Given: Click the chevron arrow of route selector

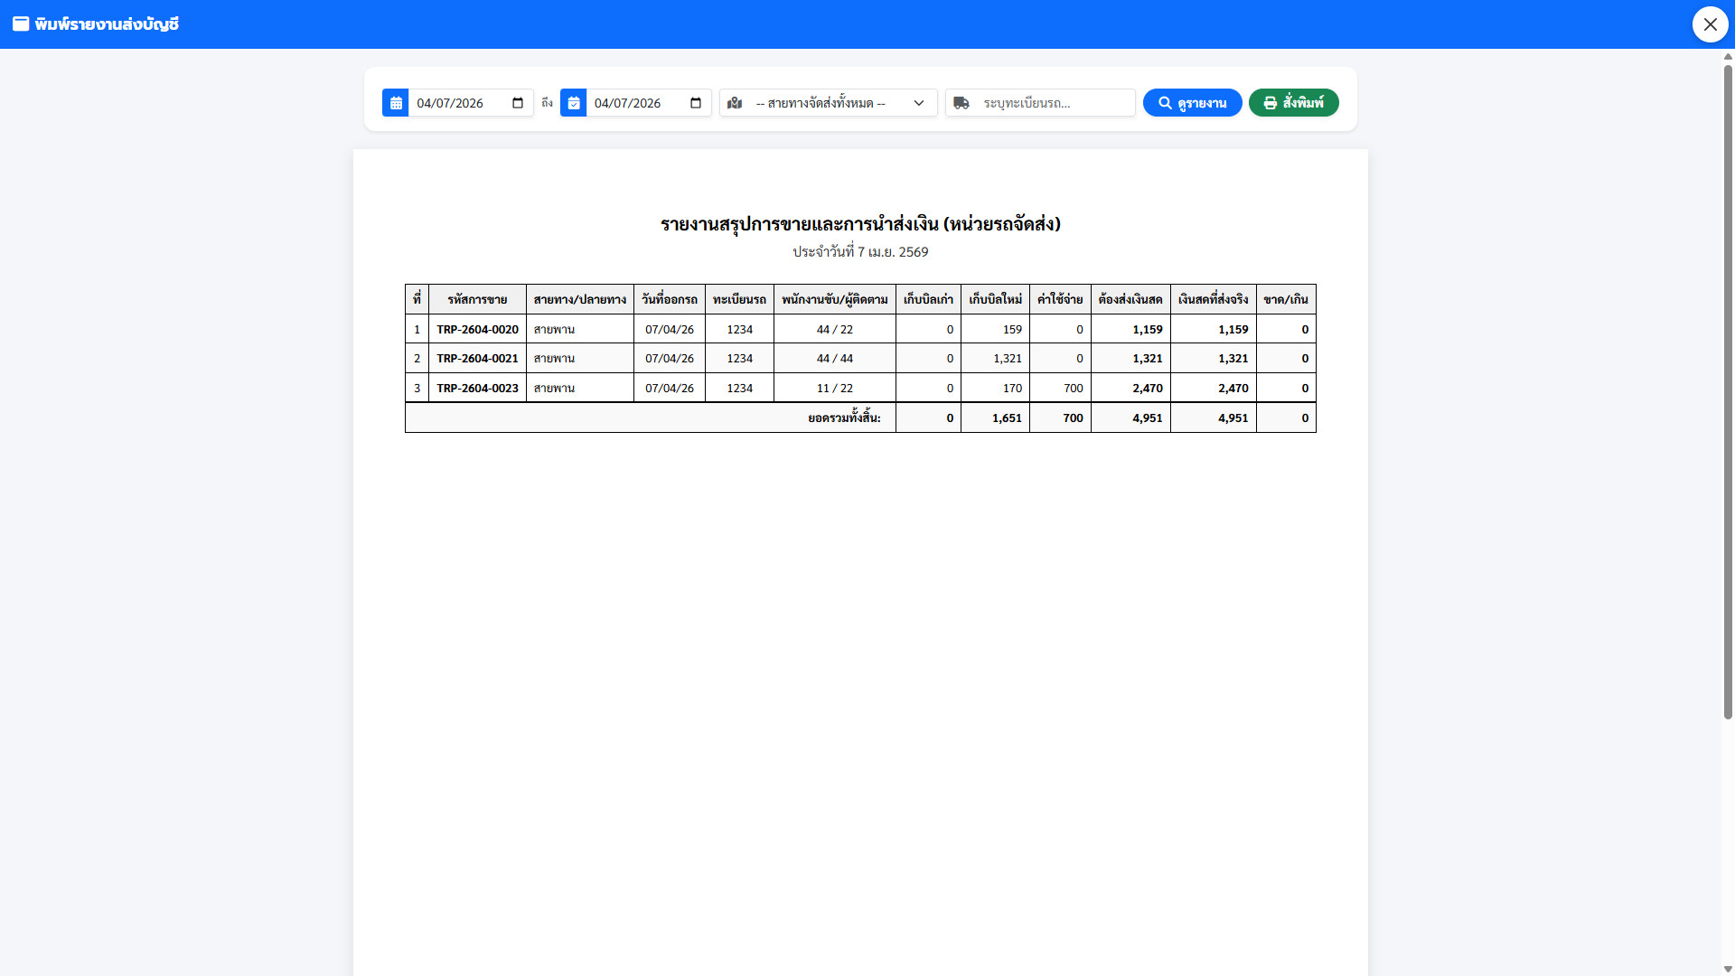Looking at the screenshot, I should [919, 103].
